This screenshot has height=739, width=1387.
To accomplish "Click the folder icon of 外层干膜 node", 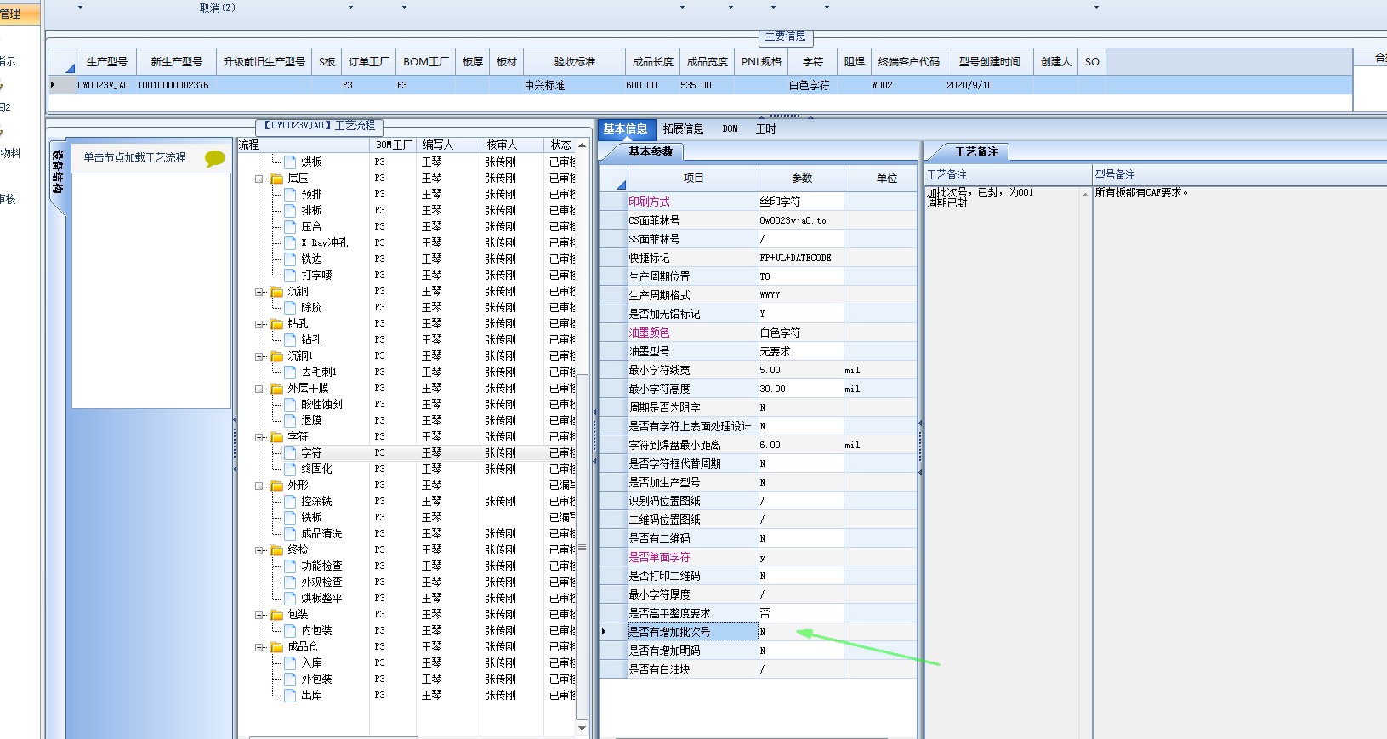I will pyautogui.click(x=276, y=389).
